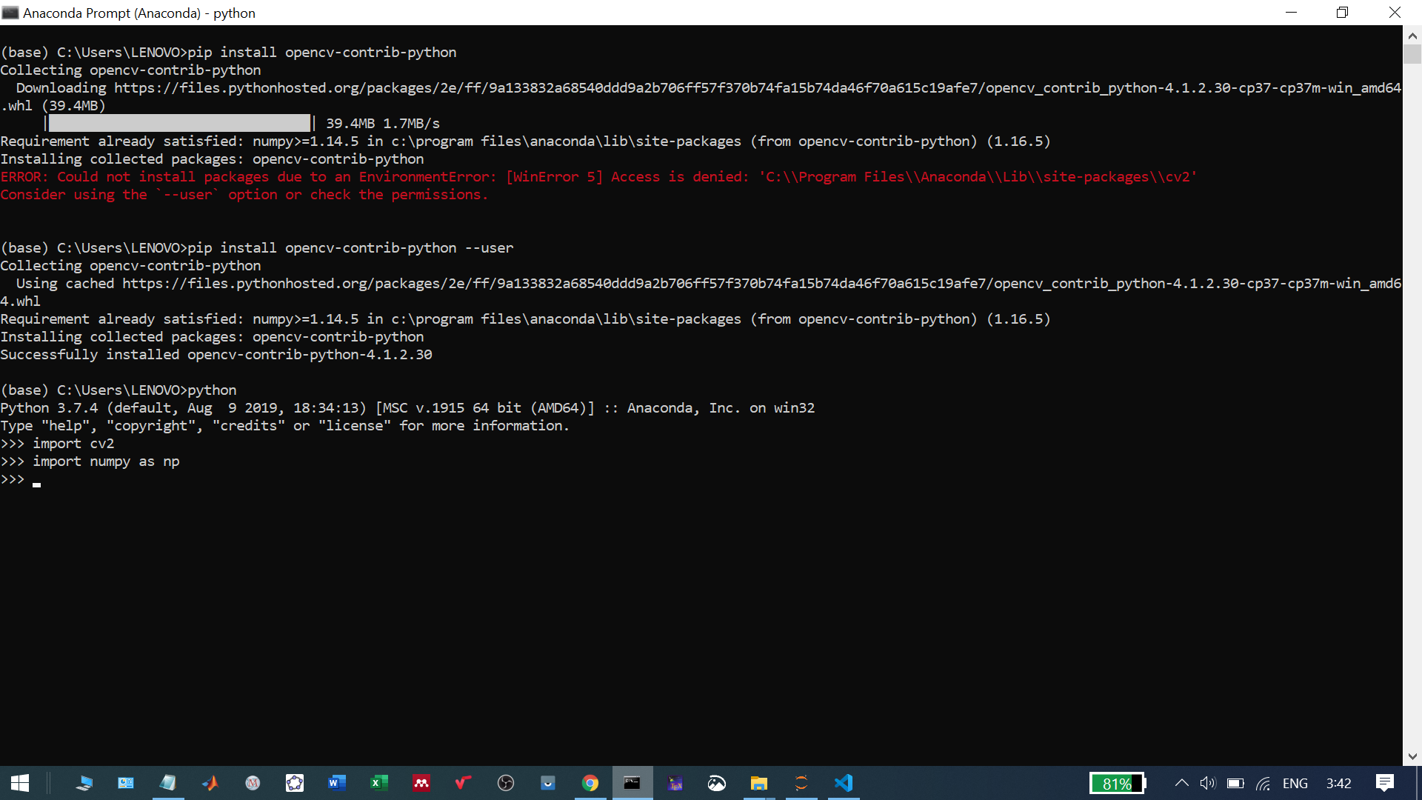
Task: Open File Explorer from the taskbar
Action: 759,783
